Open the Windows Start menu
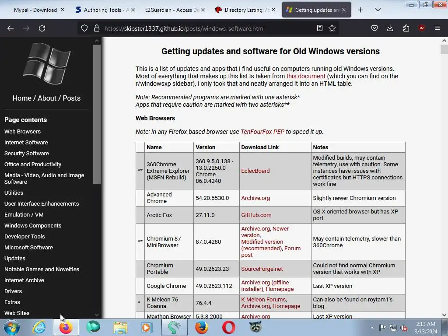 click(12, 327)
